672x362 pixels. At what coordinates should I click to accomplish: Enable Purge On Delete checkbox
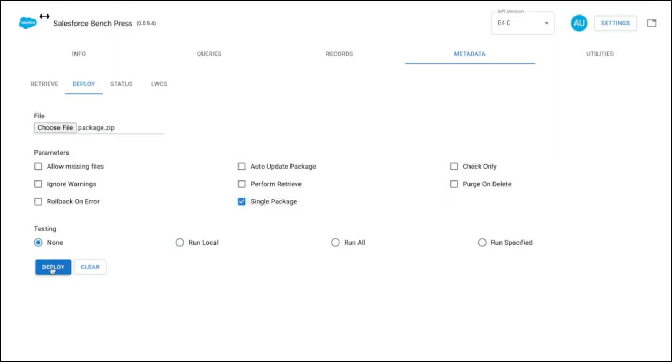click(x=454, y=184)
